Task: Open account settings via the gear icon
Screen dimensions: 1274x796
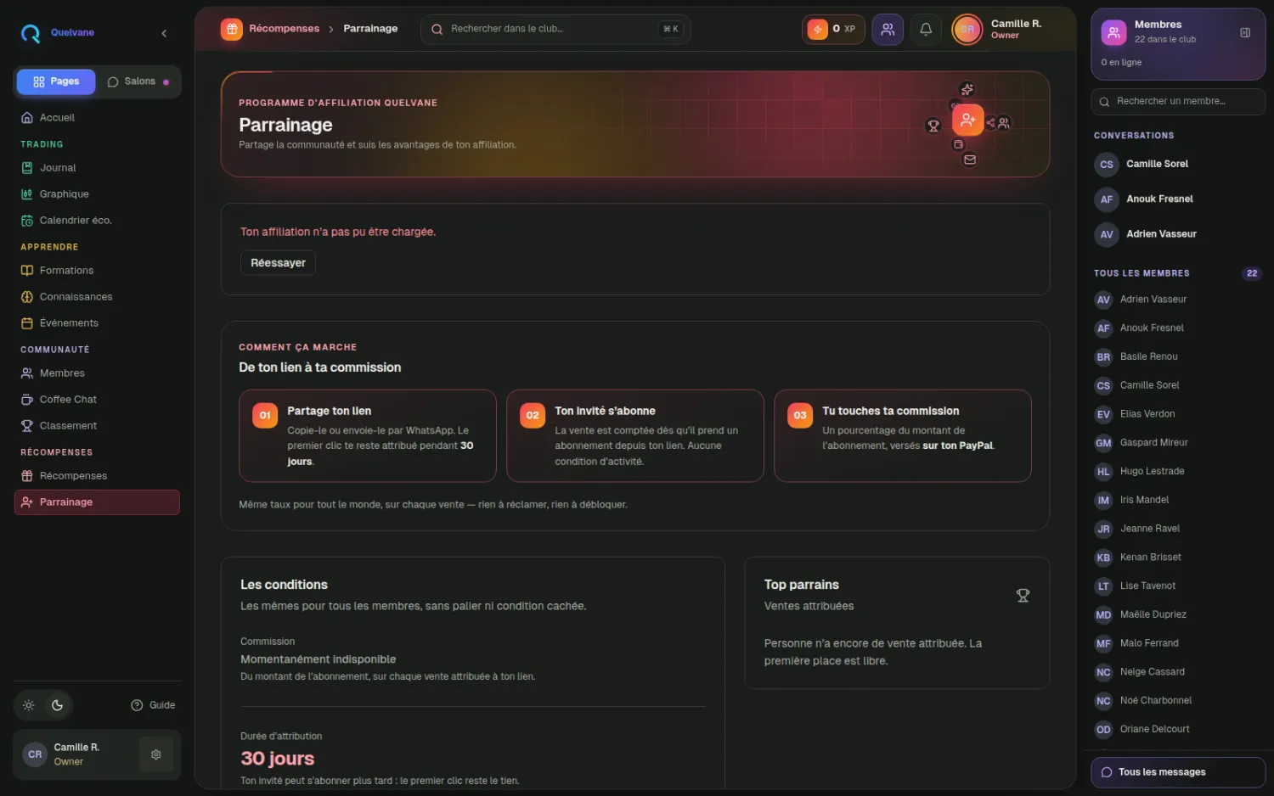Action: pos(156,754)
